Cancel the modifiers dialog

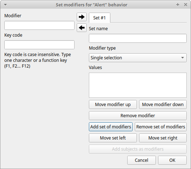click(142, 160)
